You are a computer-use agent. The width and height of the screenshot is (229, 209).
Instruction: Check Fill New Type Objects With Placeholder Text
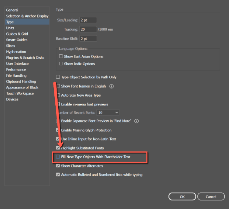pyautogui.click(x=58, y=157)
